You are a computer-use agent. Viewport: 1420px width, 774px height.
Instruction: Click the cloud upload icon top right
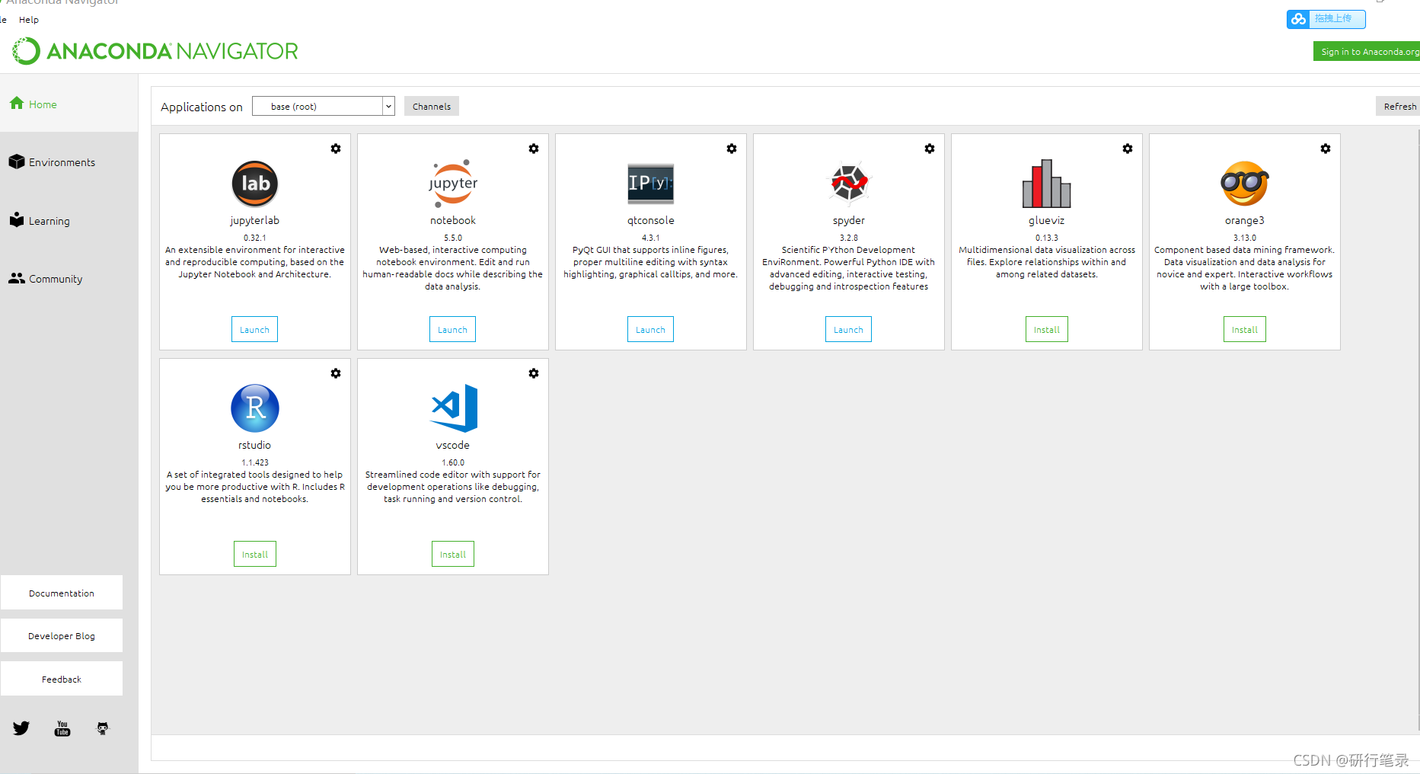1299,19
